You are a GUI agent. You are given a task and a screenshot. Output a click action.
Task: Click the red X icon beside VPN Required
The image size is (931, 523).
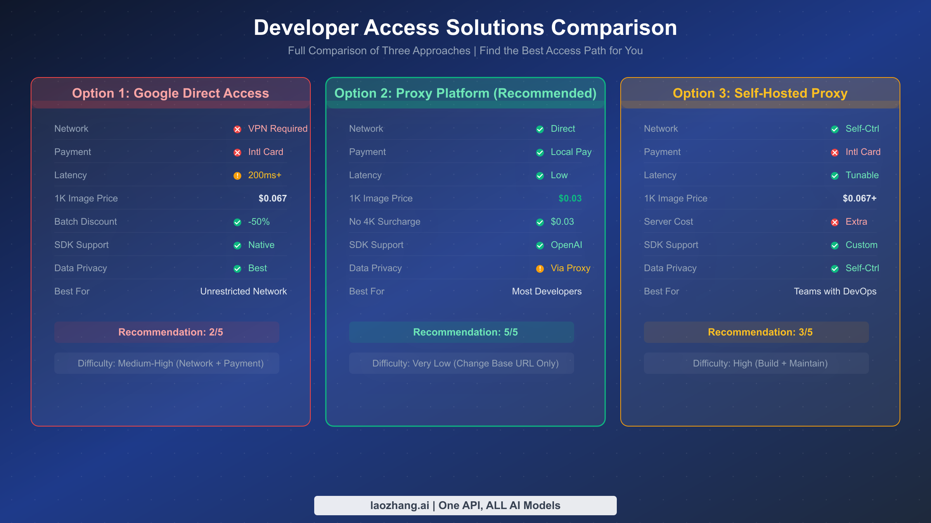click(x=238, y=129)
